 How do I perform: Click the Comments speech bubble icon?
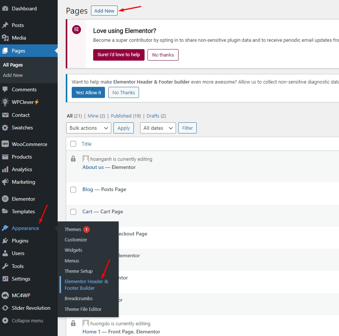pos(5,89)
